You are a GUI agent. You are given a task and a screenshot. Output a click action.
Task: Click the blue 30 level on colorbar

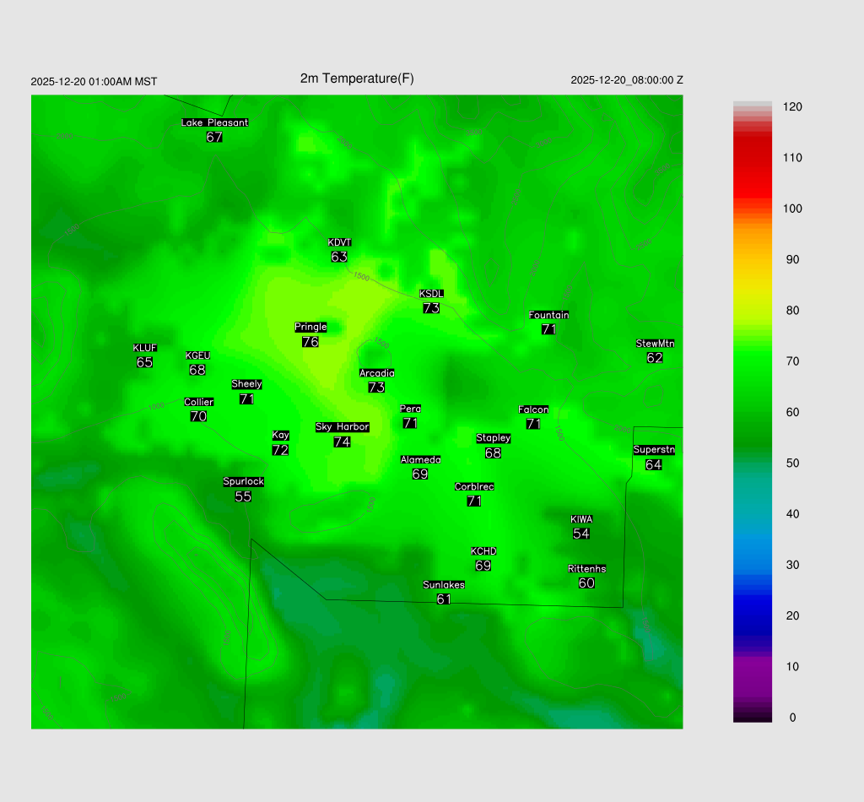(753, 565)
